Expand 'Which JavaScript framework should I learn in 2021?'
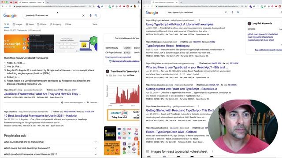The height and width of the screenshot is (158, 282). 51,154
